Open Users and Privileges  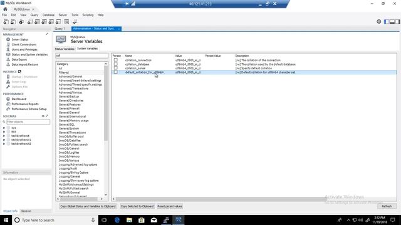pos(24,49)
